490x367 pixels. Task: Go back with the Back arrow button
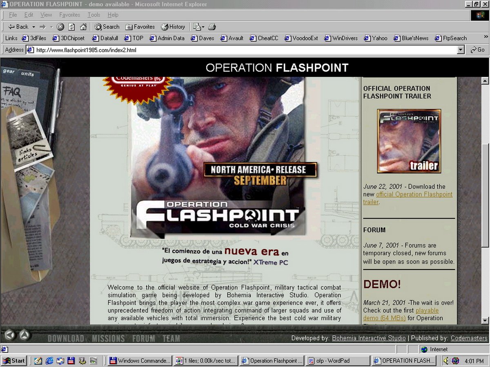pos(18,27)
